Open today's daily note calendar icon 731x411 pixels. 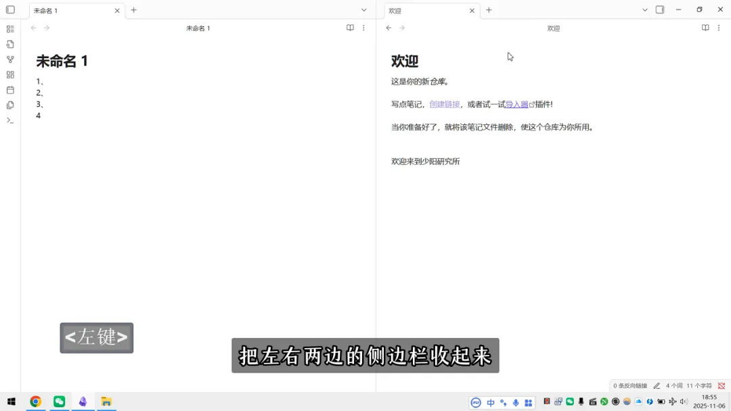click(x=10, y=90)
